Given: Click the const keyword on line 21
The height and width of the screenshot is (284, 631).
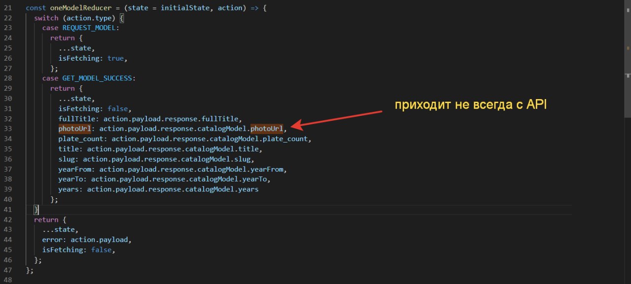Looking at the screenshot, I should coord(36,7).
